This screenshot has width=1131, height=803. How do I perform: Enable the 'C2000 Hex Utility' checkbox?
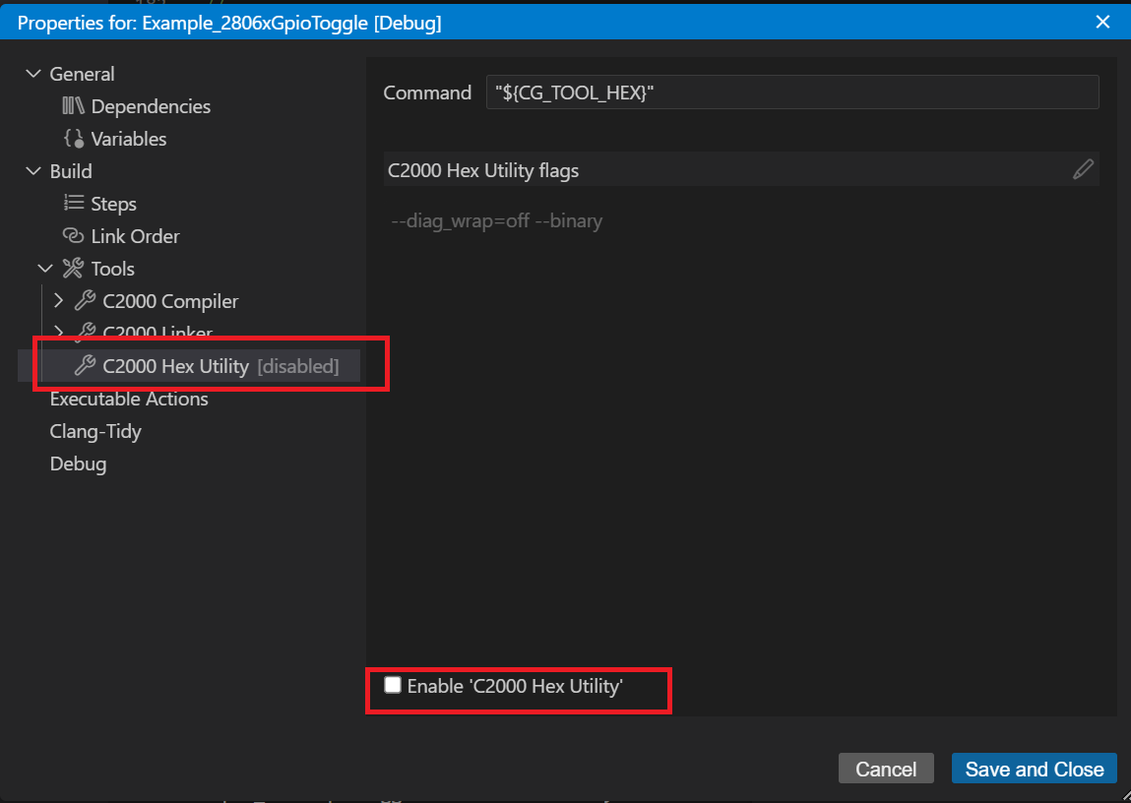point(393,685)
